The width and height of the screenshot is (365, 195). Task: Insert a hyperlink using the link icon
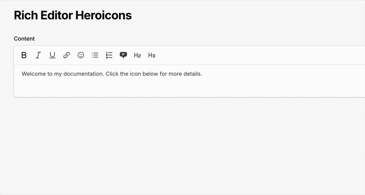[67, 55]
